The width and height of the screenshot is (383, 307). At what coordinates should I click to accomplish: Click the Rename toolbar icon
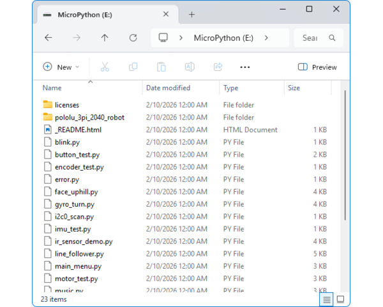pos(190,67)
